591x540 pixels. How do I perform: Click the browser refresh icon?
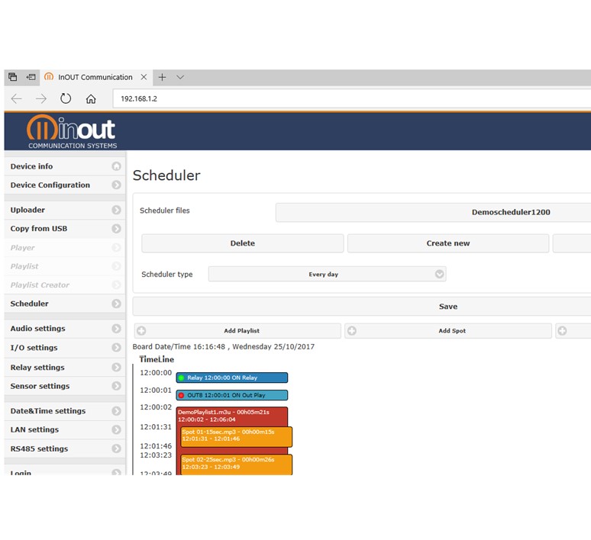pos(66,98)
